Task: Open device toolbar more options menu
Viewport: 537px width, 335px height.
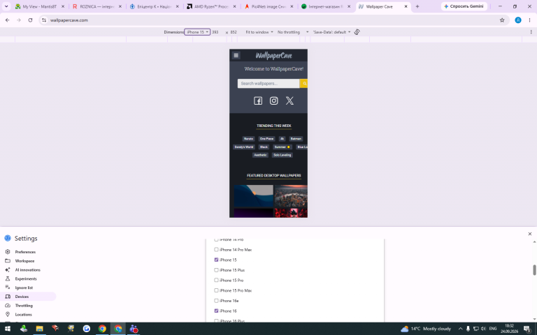Action: [531, 32]
